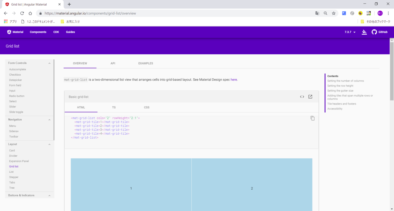Collapse the Buttons & Indicators section

50,196
